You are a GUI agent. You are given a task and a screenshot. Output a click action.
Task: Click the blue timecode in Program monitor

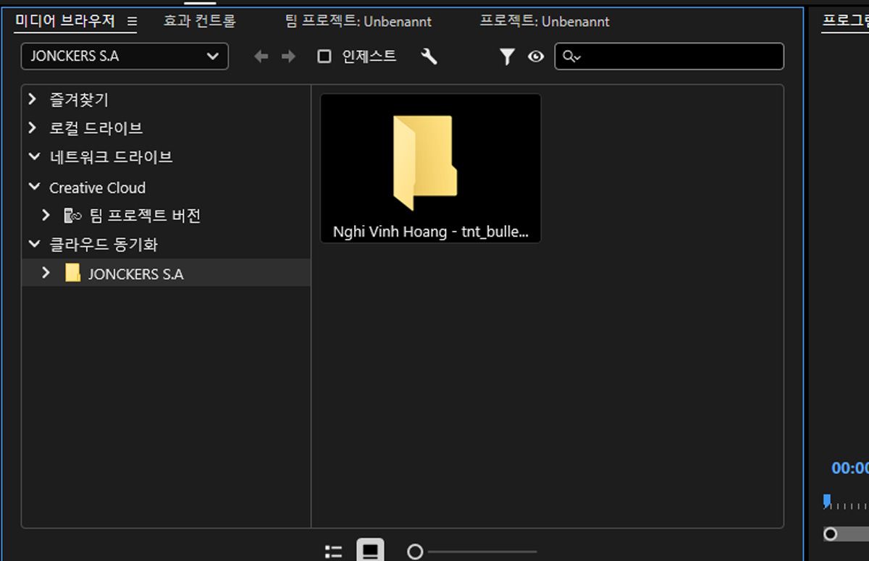click(x=850, y=468)
